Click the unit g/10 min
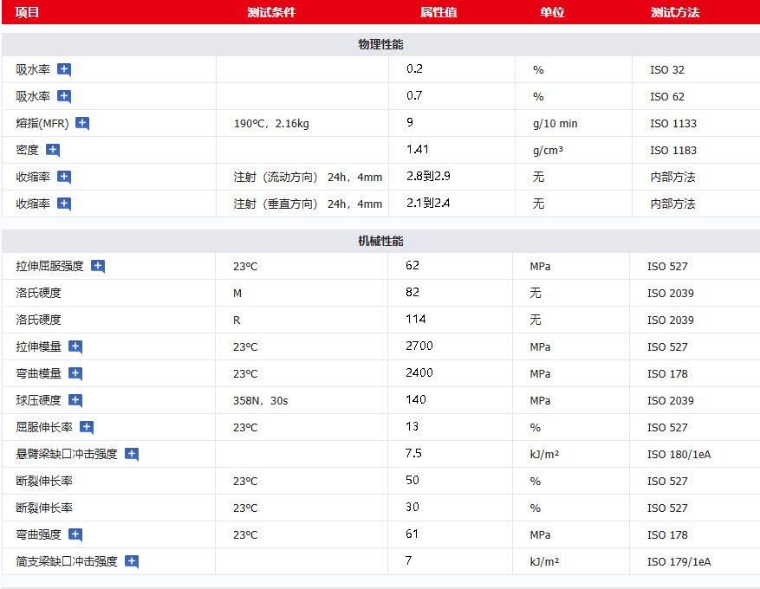The width and height of the screenshot is (760, 589). pos(555,124)
